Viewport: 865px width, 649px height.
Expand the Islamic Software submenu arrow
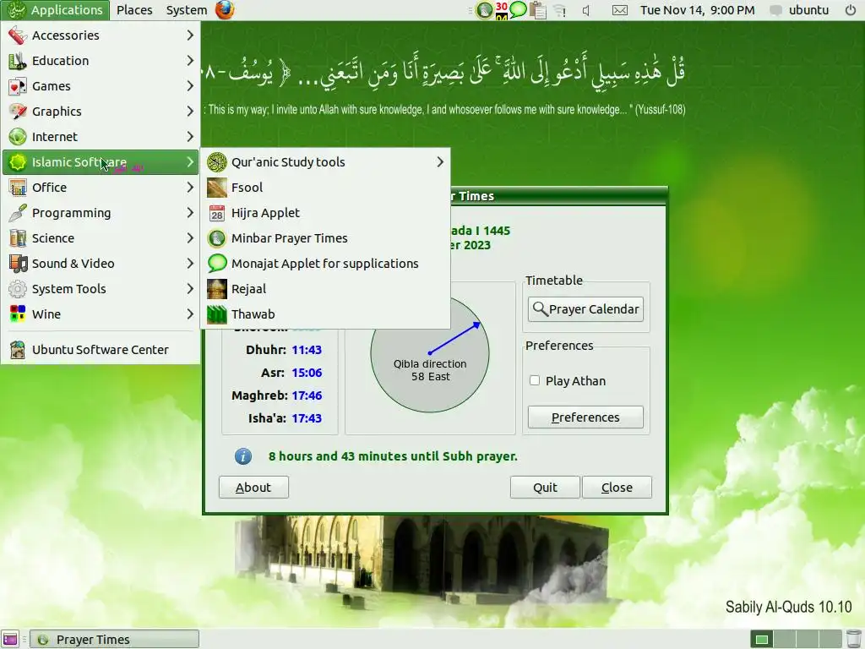click(190, 162)
